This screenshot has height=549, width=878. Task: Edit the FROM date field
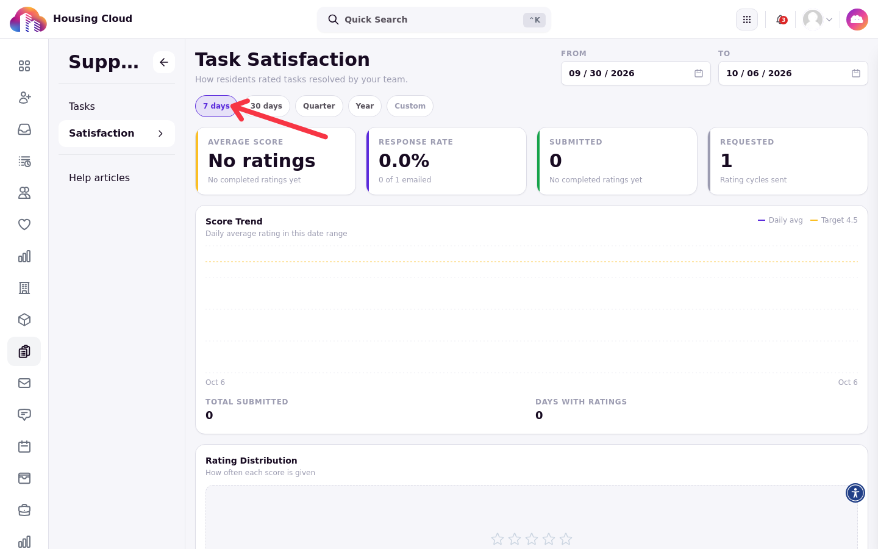pos(636,73)
